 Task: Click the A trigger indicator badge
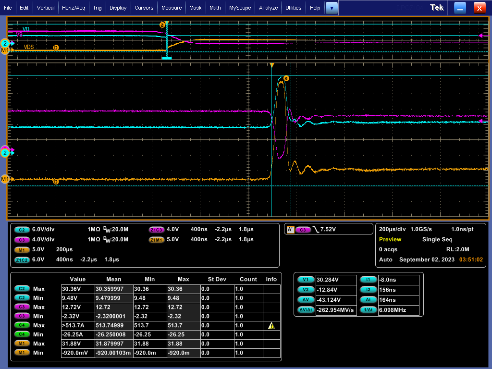[290, 230]
